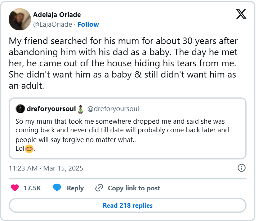Open the Adelaja Oriade display name
The height and width of the screenshot is (221, 263).
57,15
